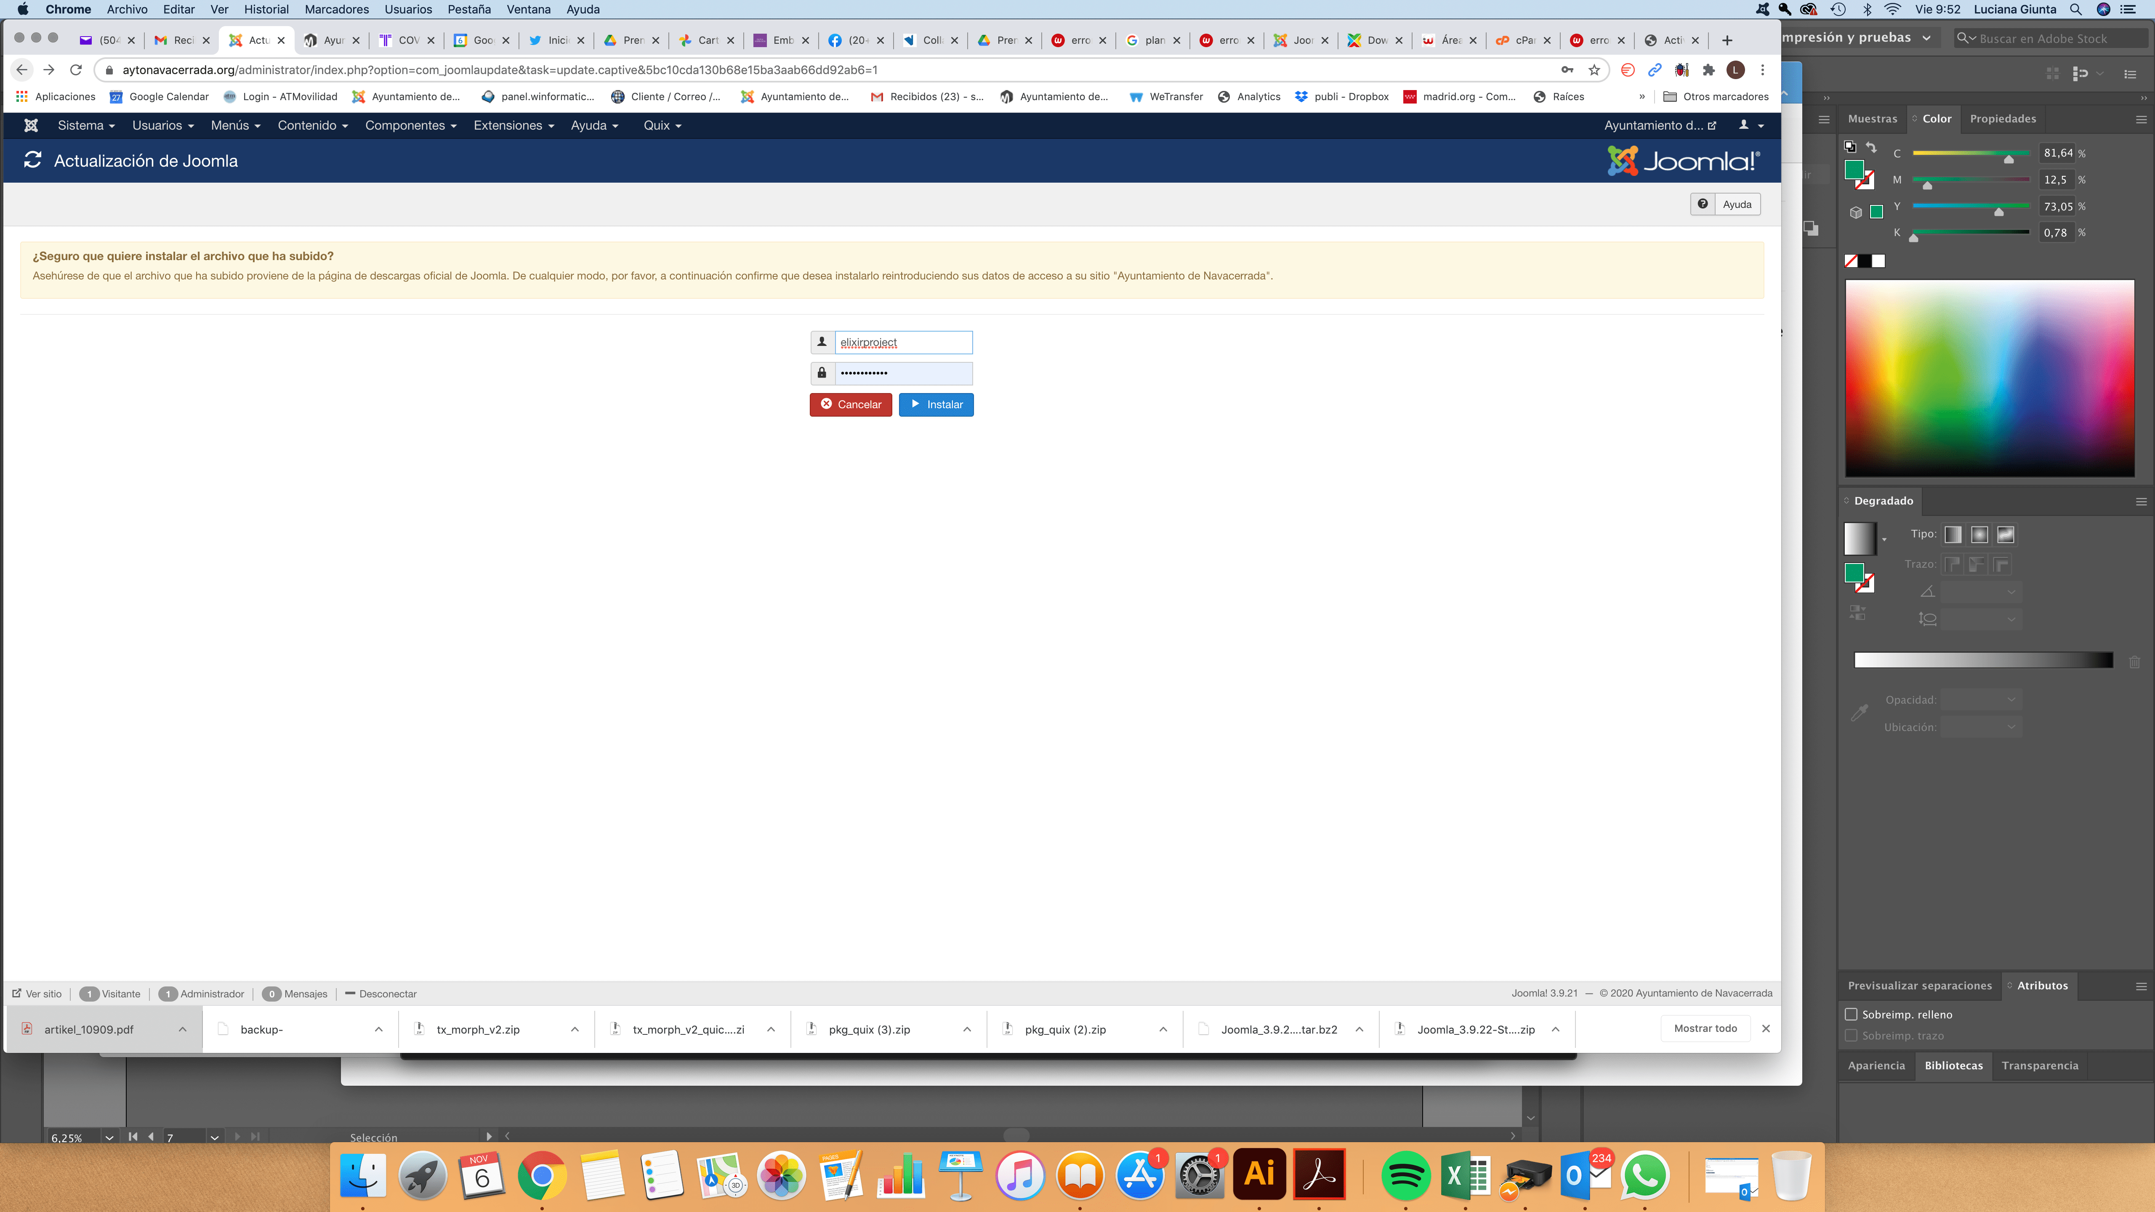Expand options for artikel_10909.pdf download

click(182, 1030)
